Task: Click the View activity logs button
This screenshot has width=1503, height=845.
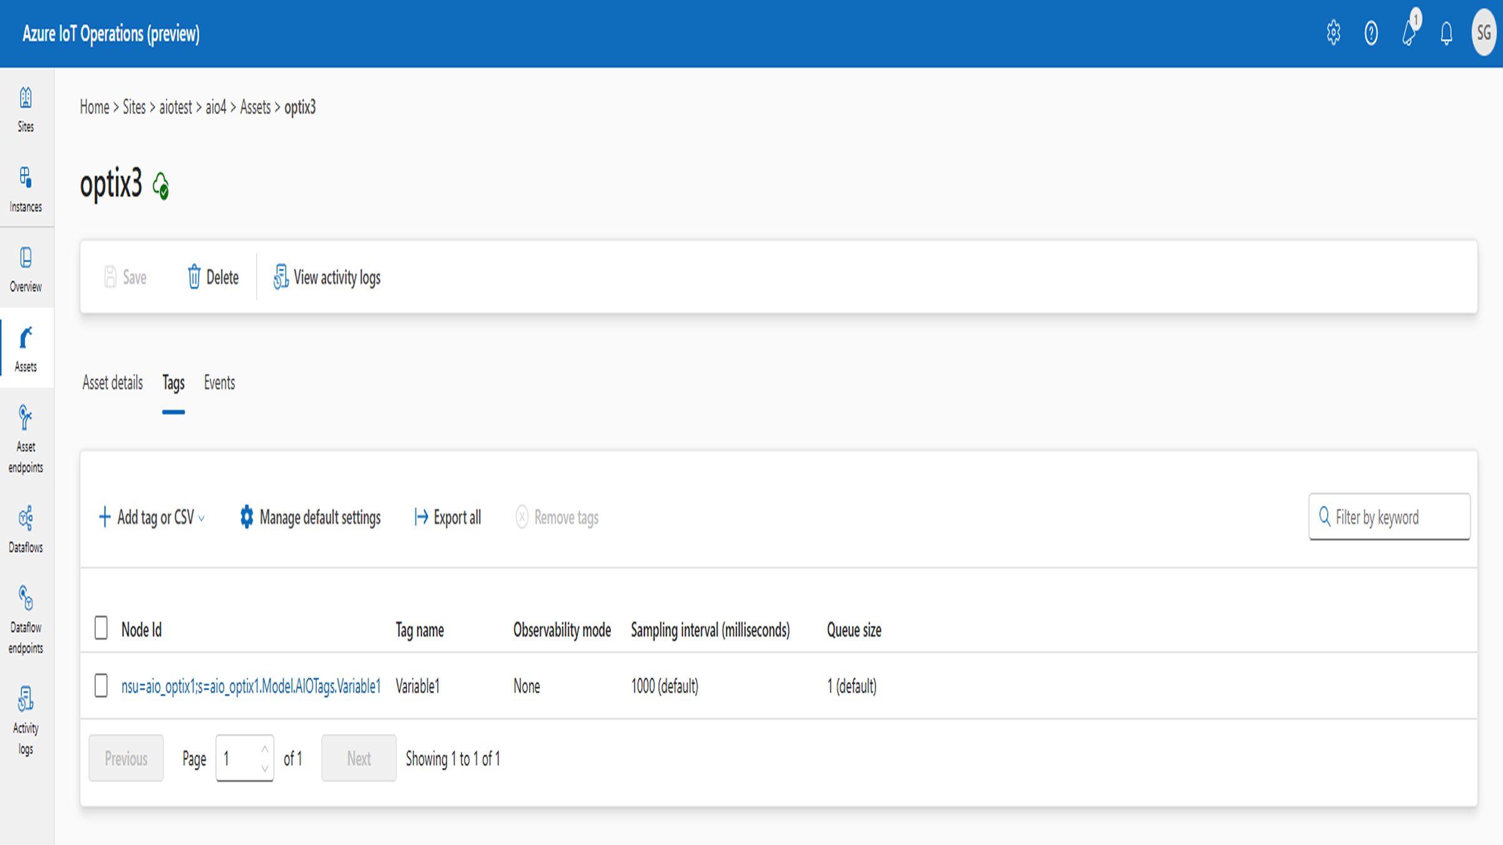Action: [326, 277]
